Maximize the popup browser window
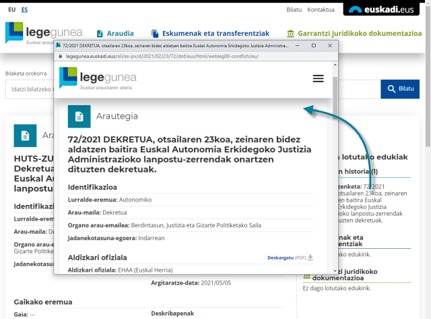The width and height of the screenshot is (431, 319). (x=314, y=45)
